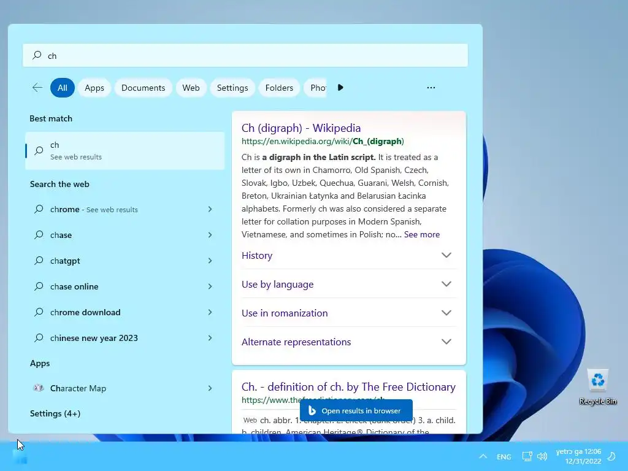Open the Recycle Bin on desktop
Screen dimensions: 628x471
pyautogui.click(x=597, y=386)
